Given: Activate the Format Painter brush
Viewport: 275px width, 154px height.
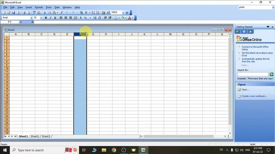Looking at the screenshot, I should (x=61, y=12).
